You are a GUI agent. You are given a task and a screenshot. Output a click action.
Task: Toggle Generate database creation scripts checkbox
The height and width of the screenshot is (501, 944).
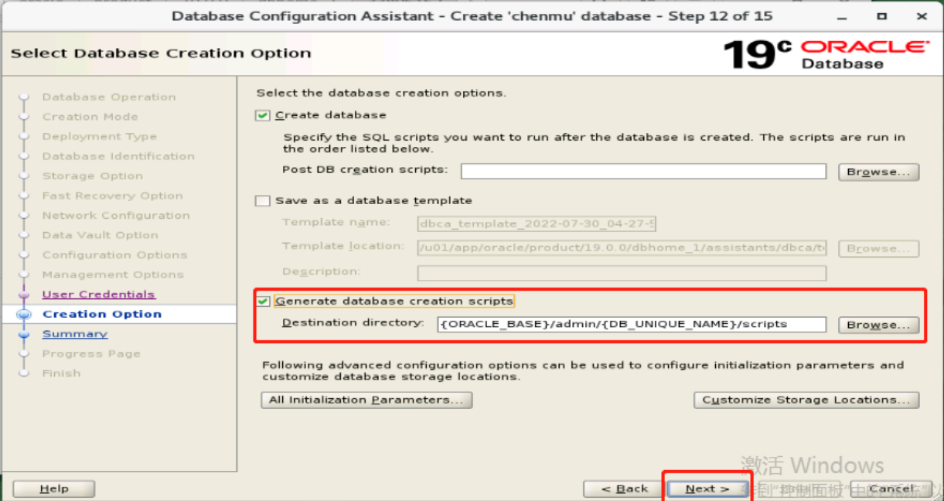click(x=264, y=302)
